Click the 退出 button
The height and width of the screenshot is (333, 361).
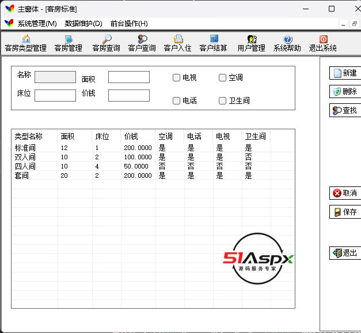point(345,253)
